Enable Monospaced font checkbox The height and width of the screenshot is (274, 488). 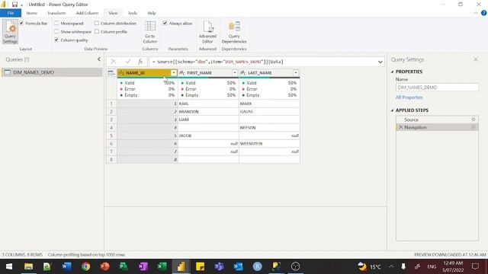click(56, 23)
